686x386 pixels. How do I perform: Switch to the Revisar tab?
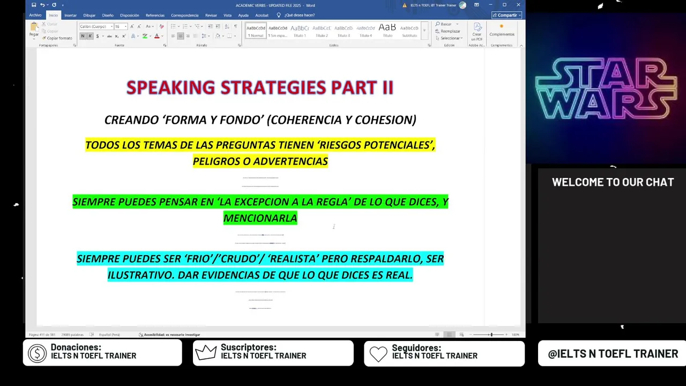click(211, 15)
